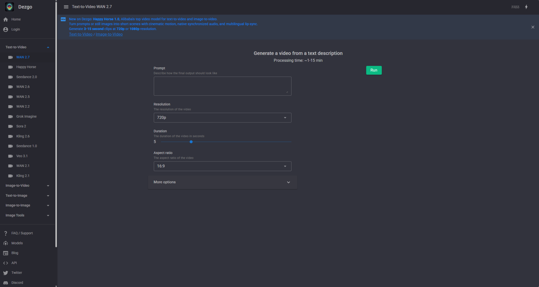
Task: Click the 'Generate a video from a text description' heading
Action: [x=298, y=53]
